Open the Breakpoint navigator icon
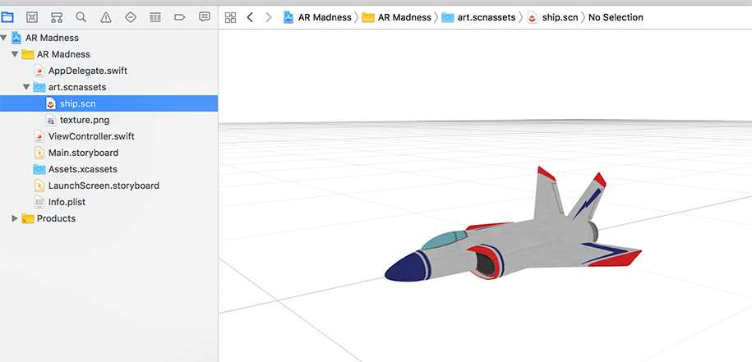This screenshot has height=362, width=752. (x=179, y=18)
